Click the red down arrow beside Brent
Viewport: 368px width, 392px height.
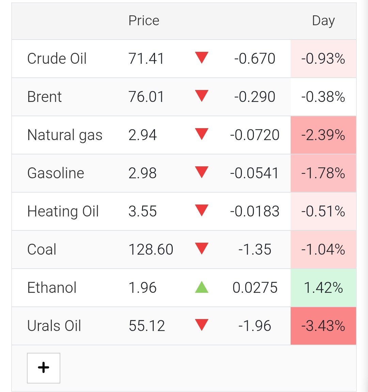202,96
